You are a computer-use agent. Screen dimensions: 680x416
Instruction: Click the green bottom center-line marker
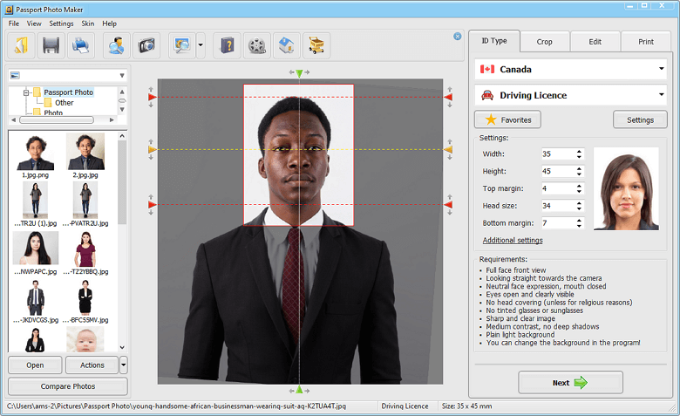click(299, 390)
